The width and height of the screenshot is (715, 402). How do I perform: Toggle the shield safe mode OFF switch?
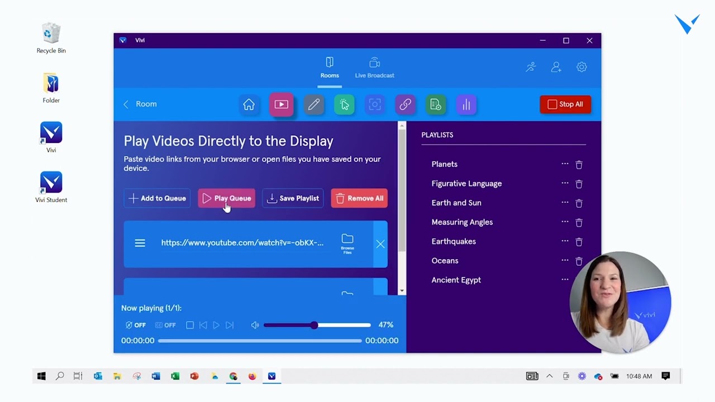(136, 325)
